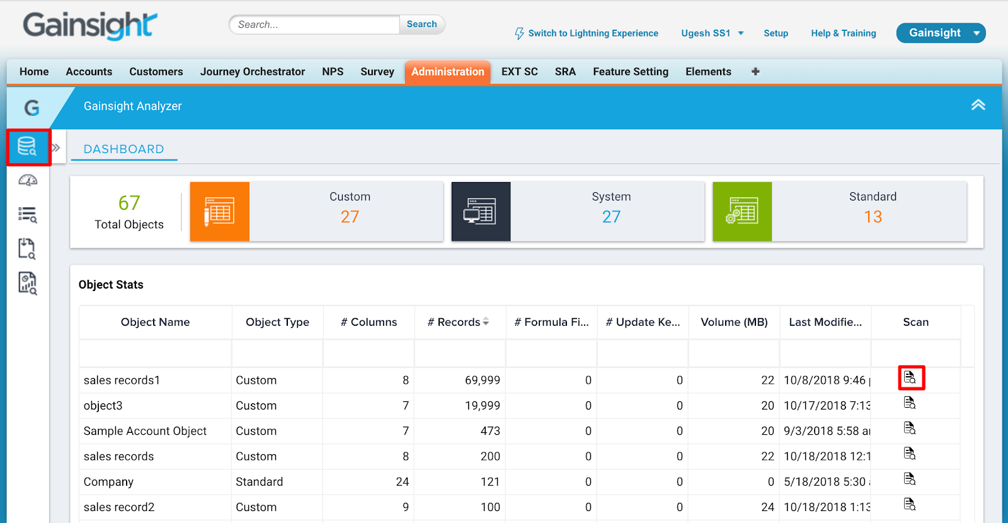Open the list search sidebar icon
Screen dimensions: 1008x523
(x=28, y=215)
